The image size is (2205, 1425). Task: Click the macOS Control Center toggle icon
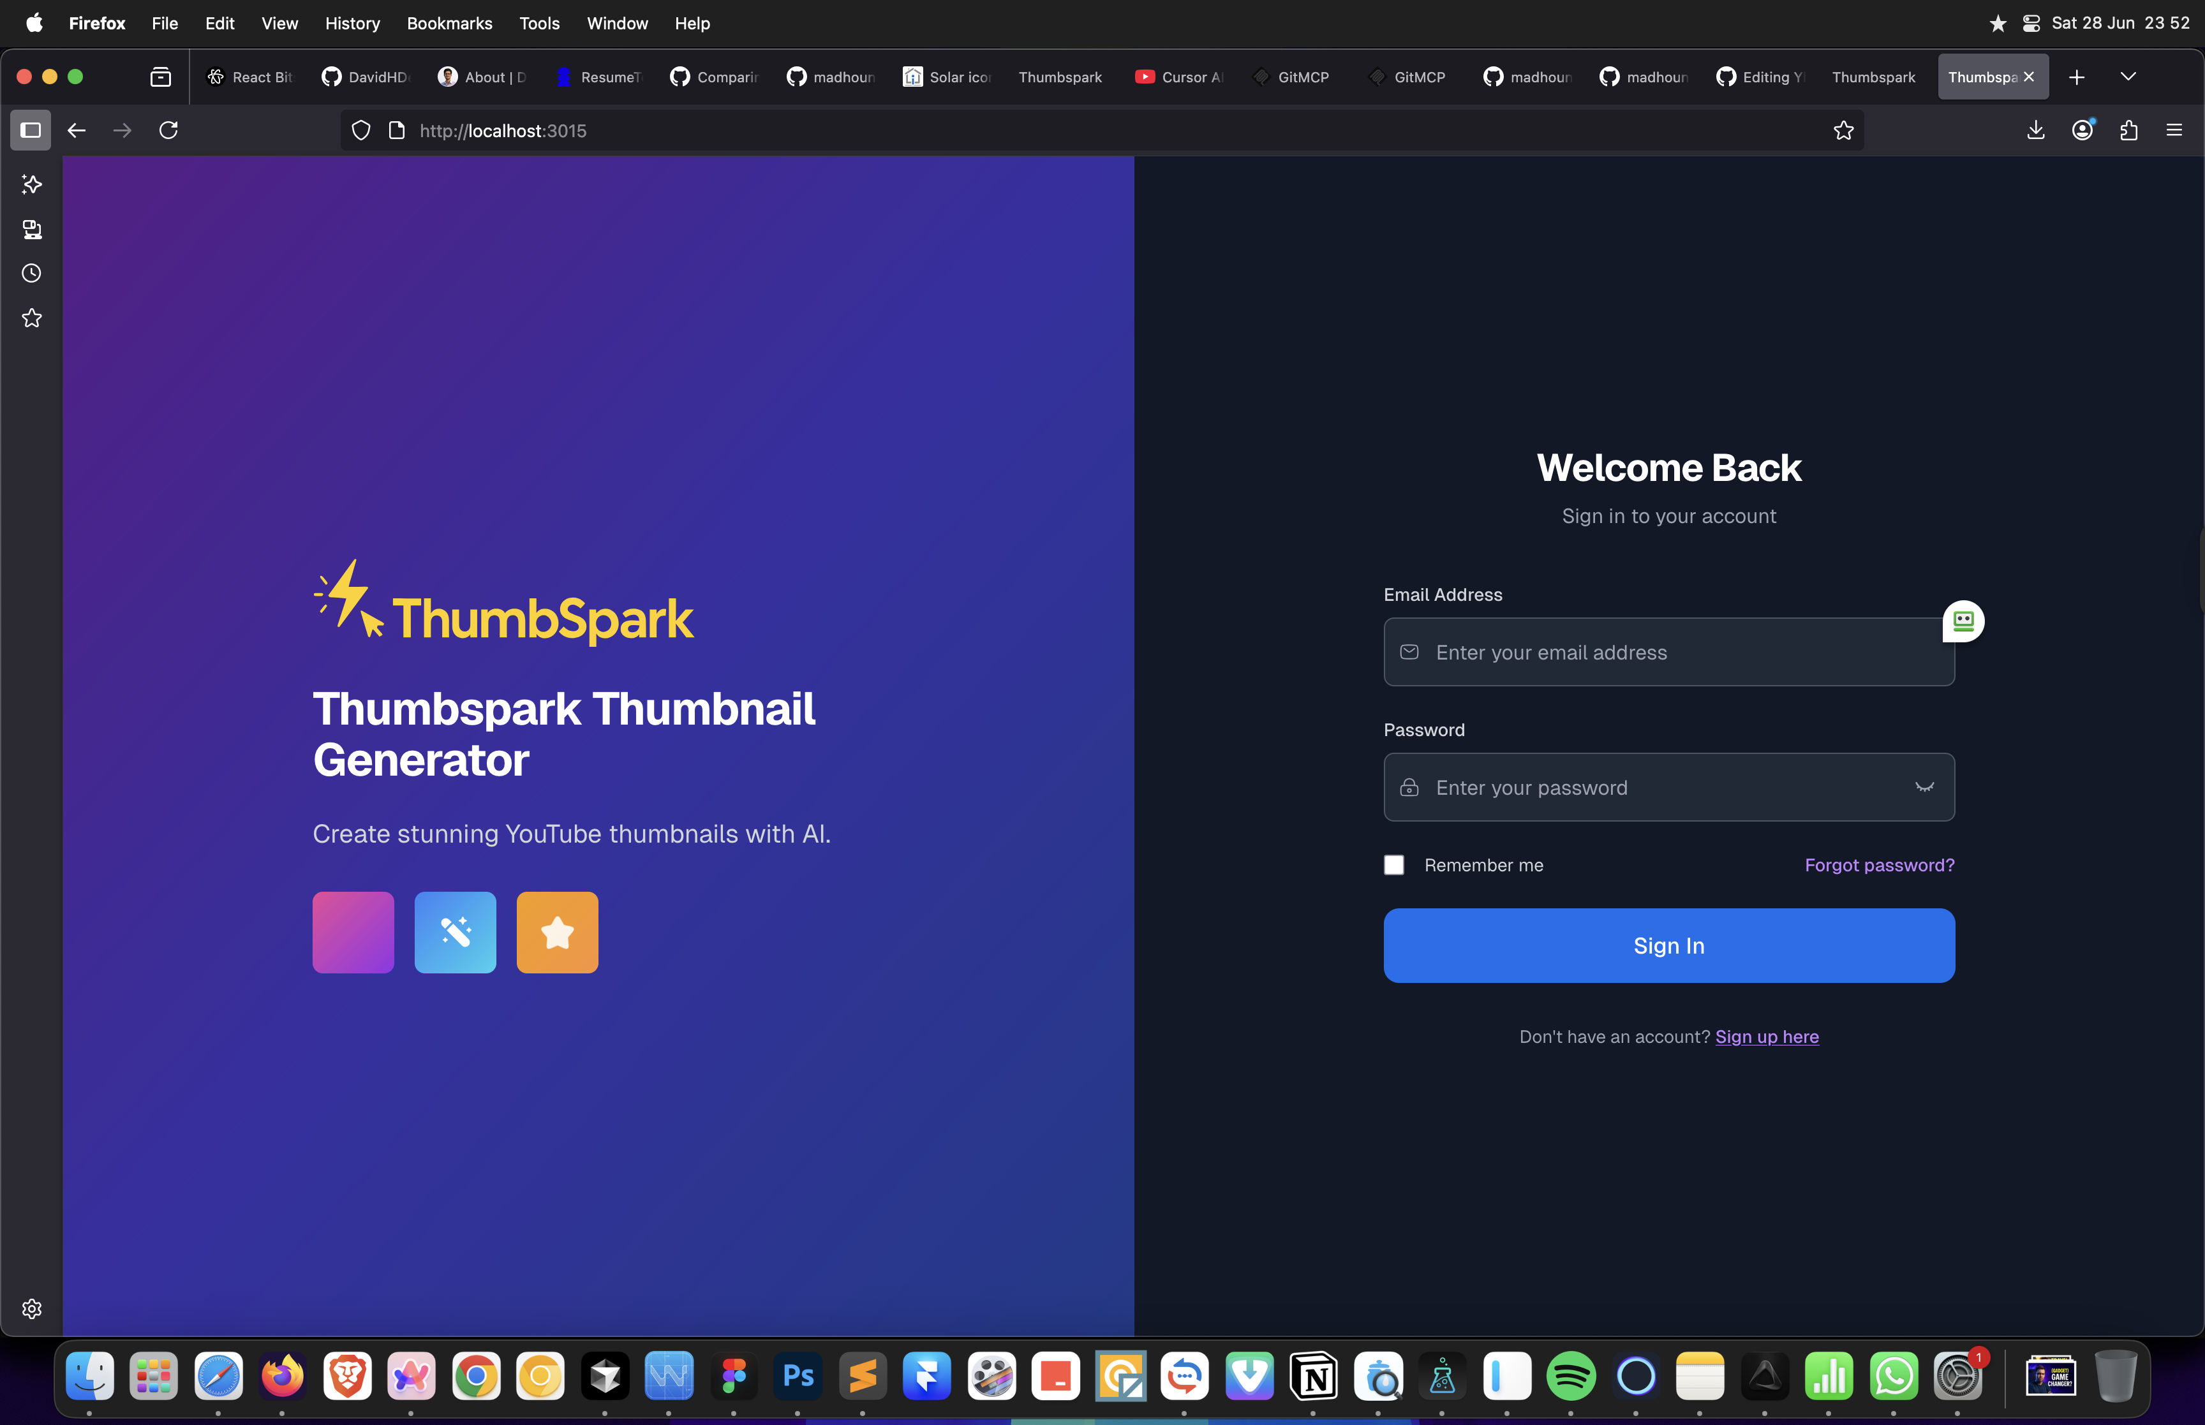[2031, 23]
